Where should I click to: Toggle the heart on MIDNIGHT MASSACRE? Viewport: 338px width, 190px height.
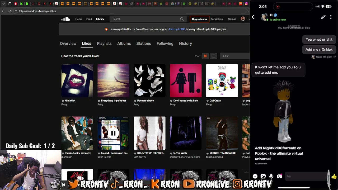click(x=208, y=153)
